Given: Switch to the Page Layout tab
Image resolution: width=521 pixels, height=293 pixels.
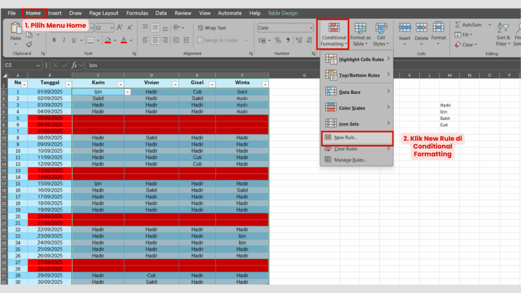Looking at the screenshot, I should click(104, 13).
